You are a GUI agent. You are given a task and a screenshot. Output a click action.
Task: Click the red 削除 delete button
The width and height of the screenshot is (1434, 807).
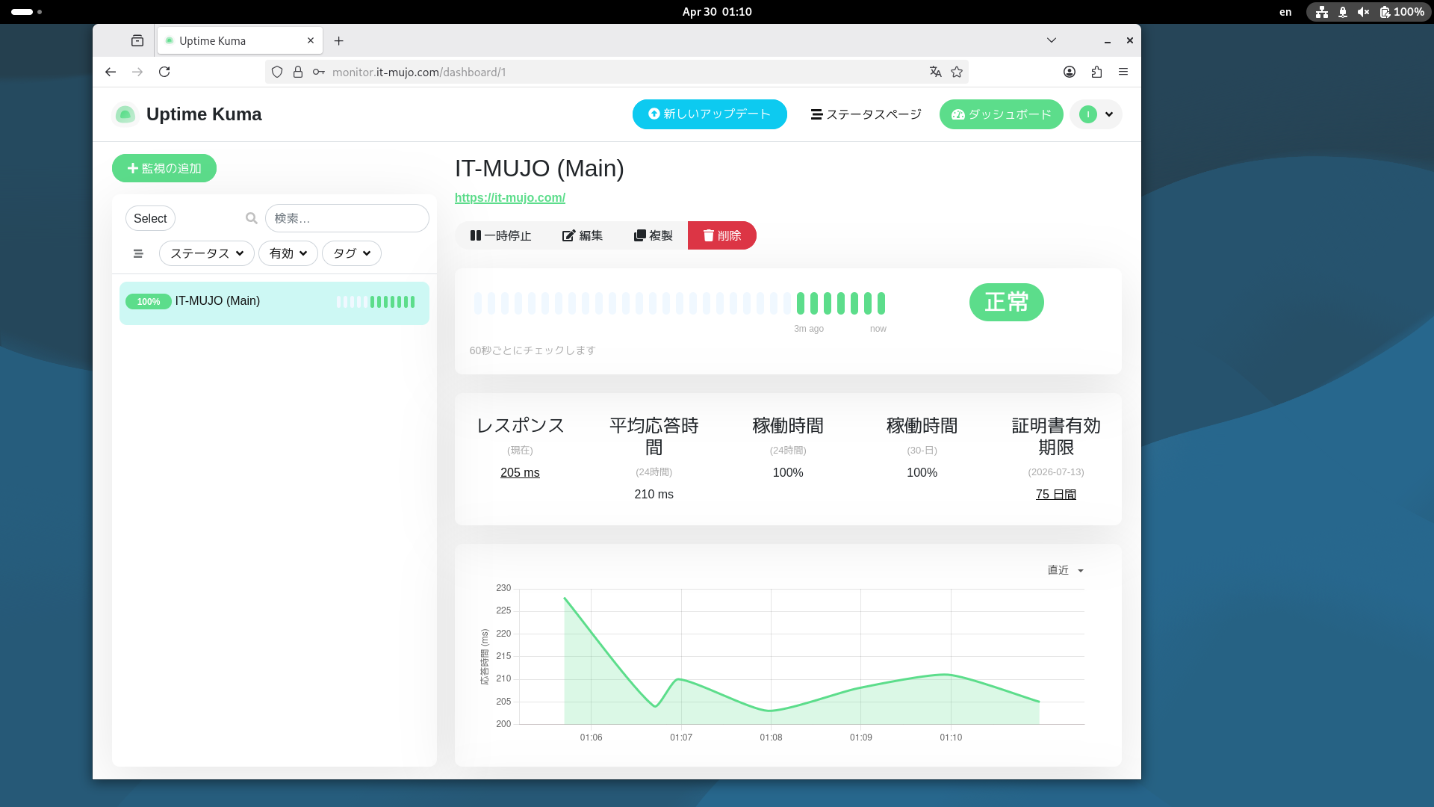(x=722, y=235)
